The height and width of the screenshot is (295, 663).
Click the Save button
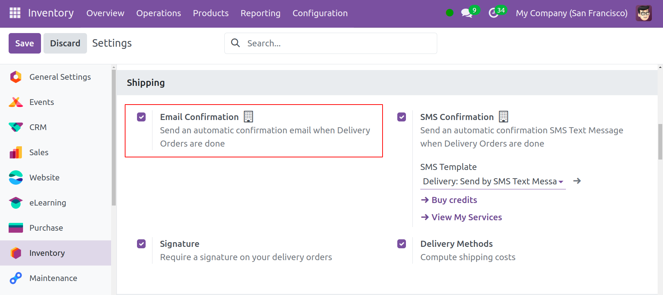click(x=24, y=43)
